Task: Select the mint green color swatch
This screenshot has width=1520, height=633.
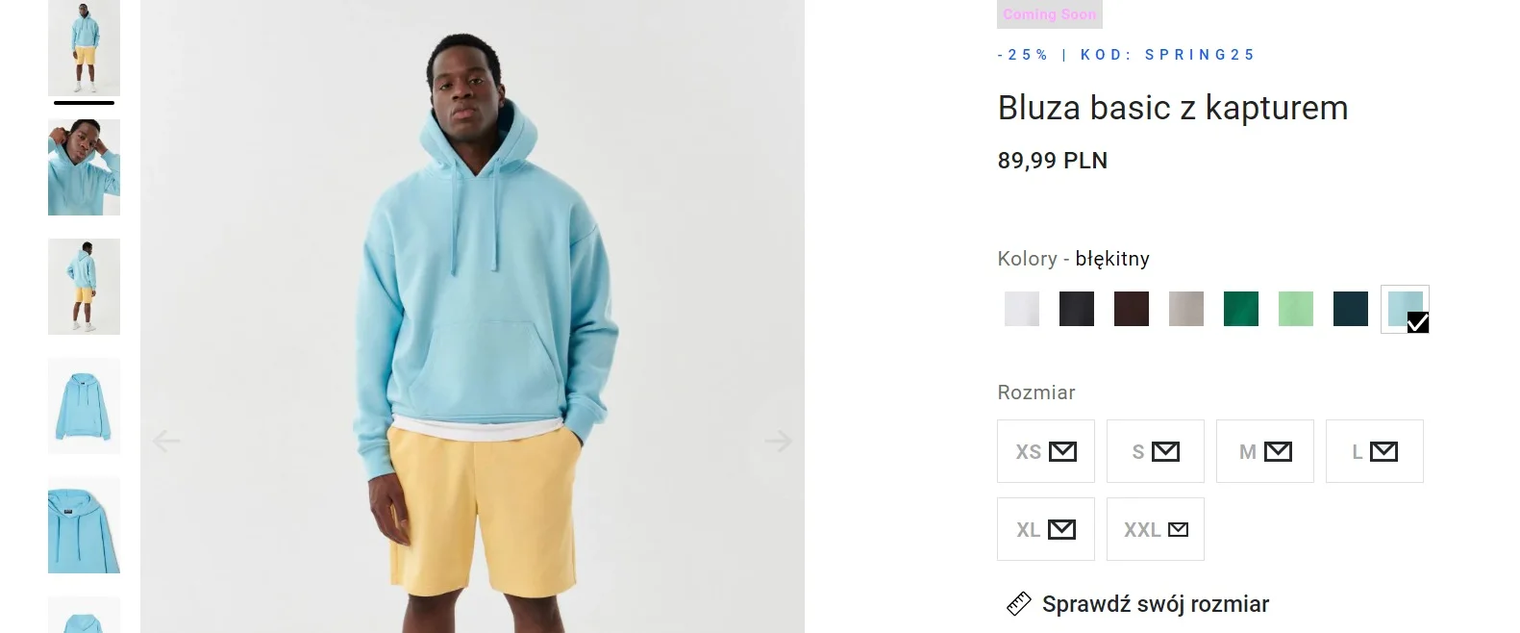Action: 1296,309
